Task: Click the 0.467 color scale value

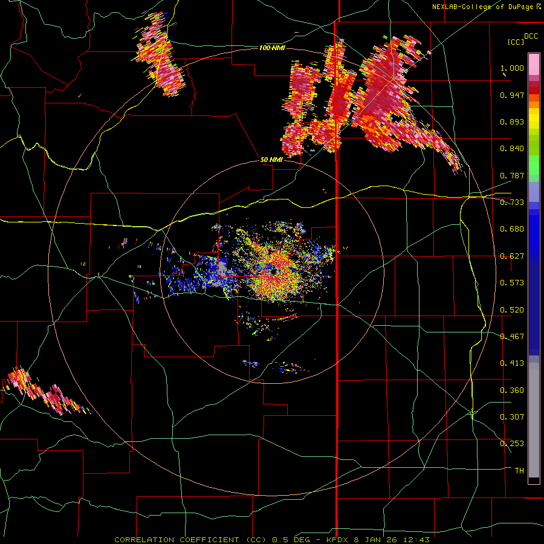Action: (512, 337)
